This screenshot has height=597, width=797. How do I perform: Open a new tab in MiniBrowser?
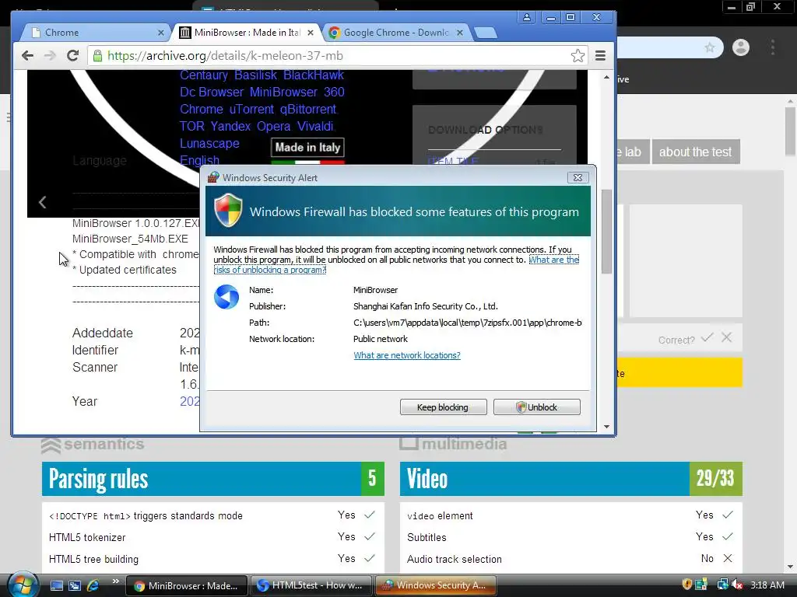click(486, 33)
